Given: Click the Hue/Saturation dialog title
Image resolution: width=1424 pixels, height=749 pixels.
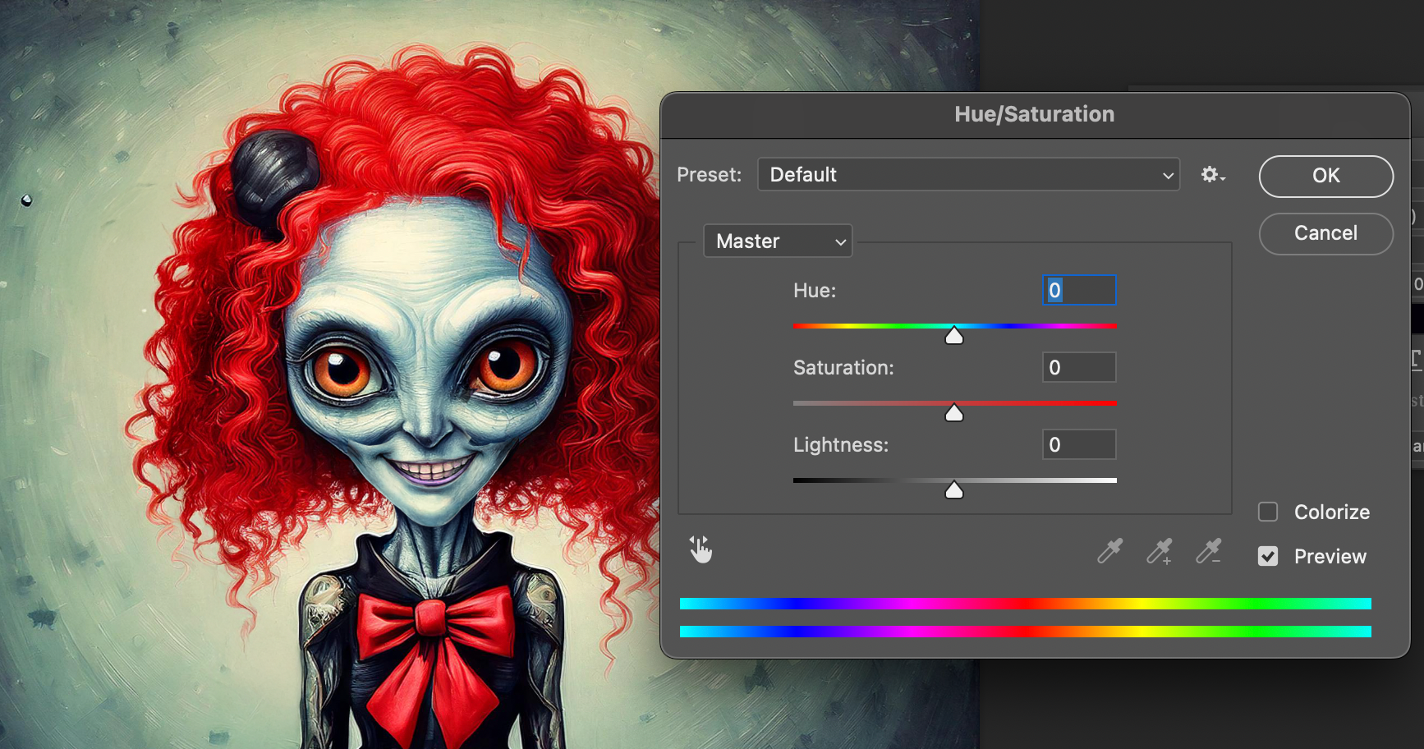Looking at the screenshot, I should point(1034,114).
